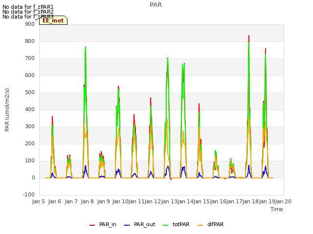Click the PAR (umol/m2/s) axis label

[7, 110]
